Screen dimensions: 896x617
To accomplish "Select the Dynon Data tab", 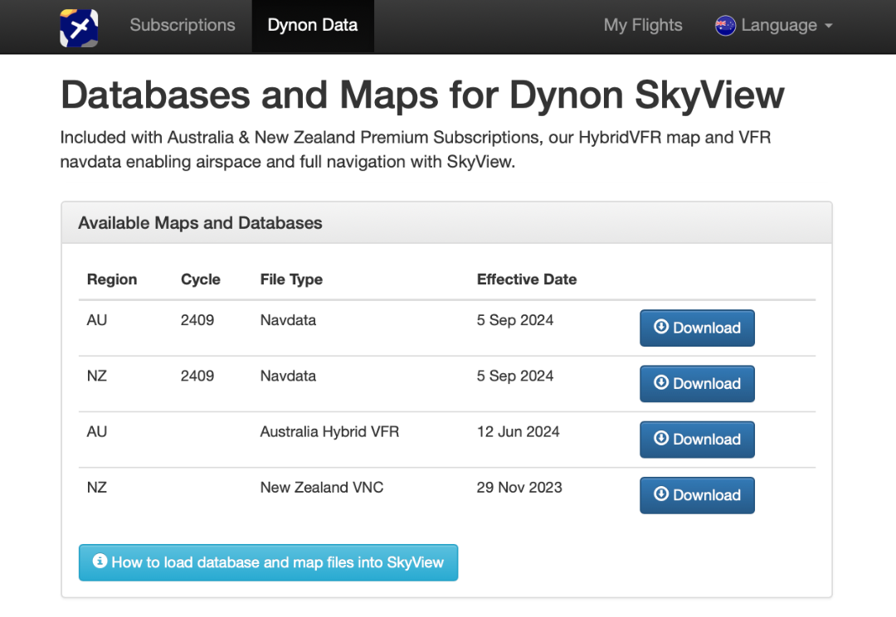I will pos(313,26).
